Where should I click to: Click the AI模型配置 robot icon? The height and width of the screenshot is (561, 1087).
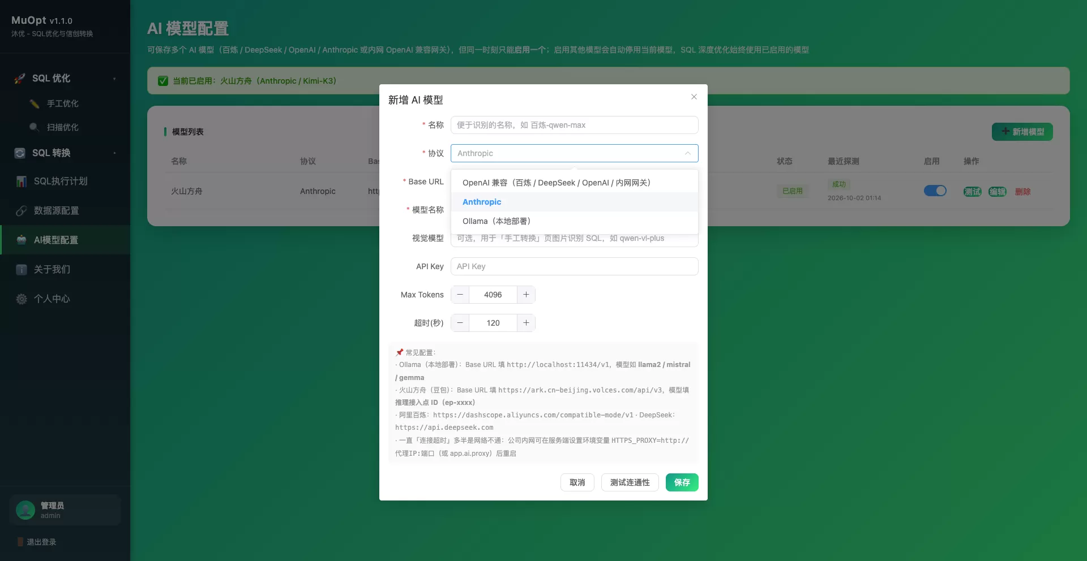(x=22, y=240)
